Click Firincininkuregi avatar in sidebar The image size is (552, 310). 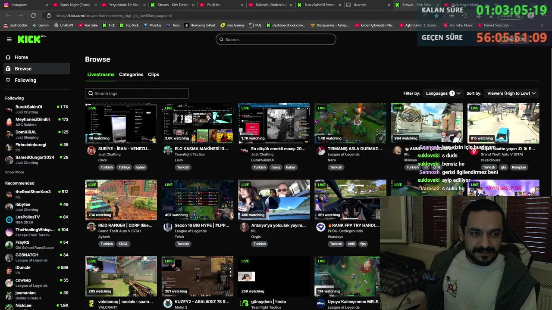[x=9, y=147]
